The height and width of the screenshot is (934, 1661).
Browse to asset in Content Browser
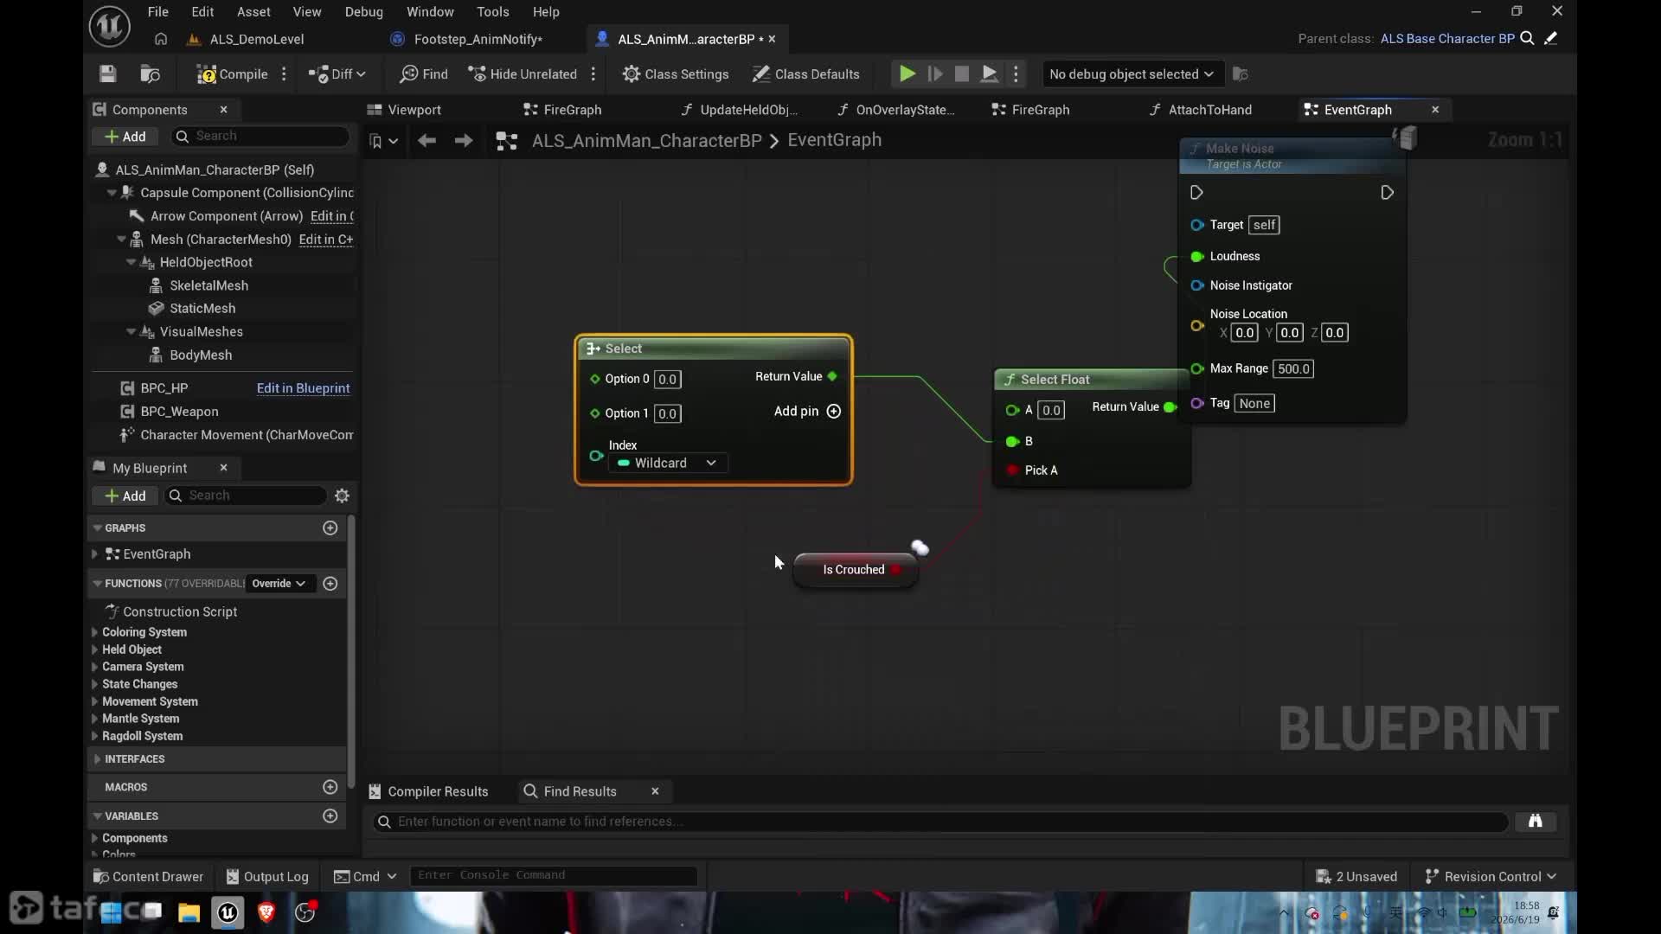coord(150,74)
